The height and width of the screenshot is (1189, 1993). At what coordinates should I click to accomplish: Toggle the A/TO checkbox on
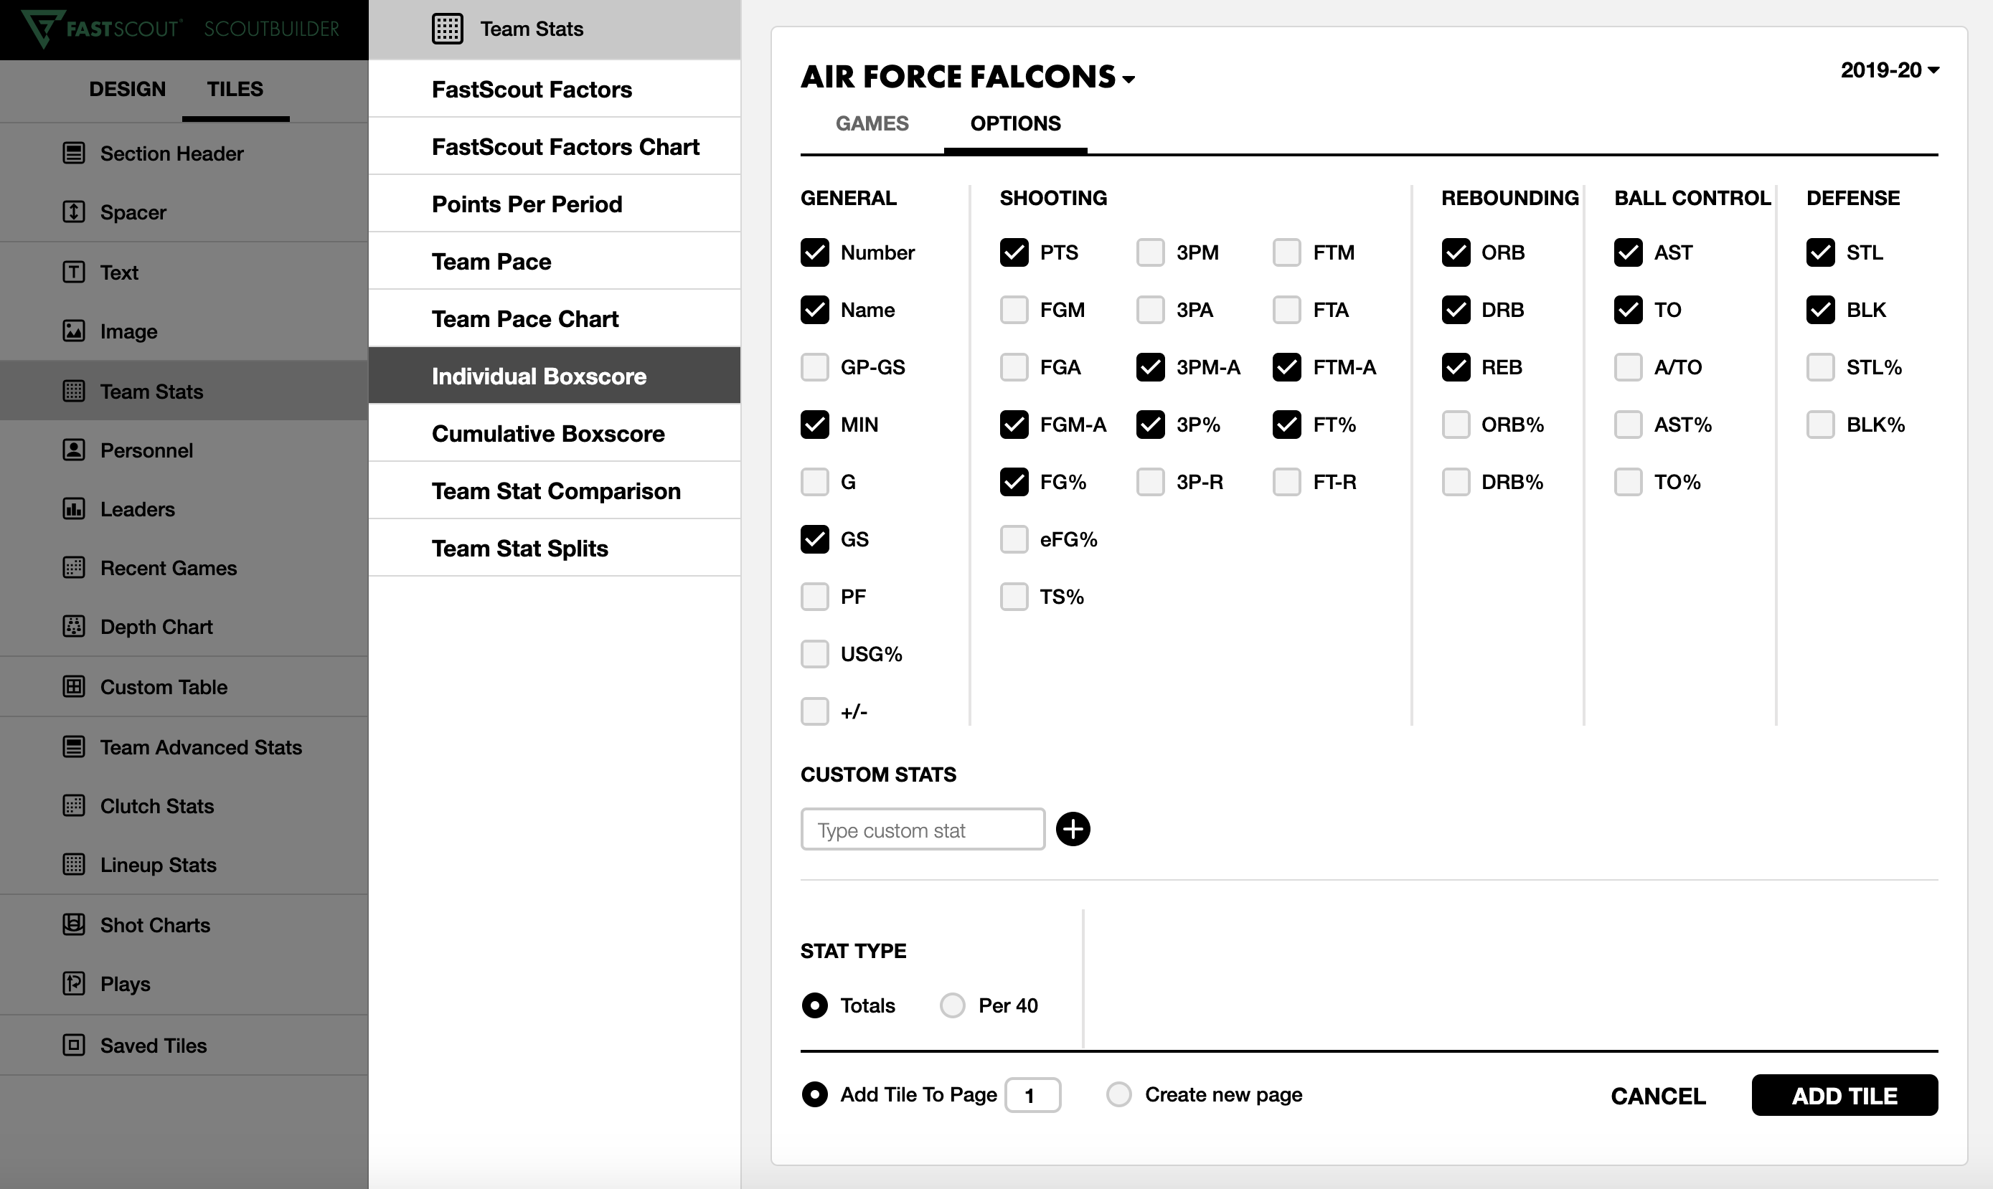click(x=1629, y=367)
